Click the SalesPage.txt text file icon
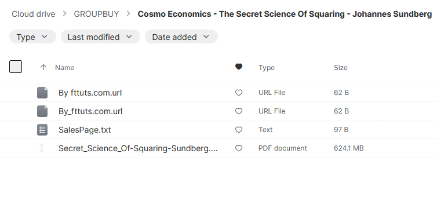Screen dimensions: 437x223 (42, 130)
